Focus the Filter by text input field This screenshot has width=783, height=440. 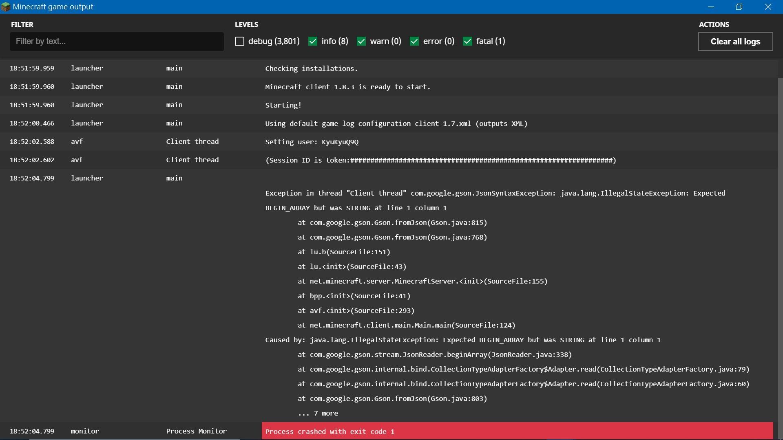117,42
